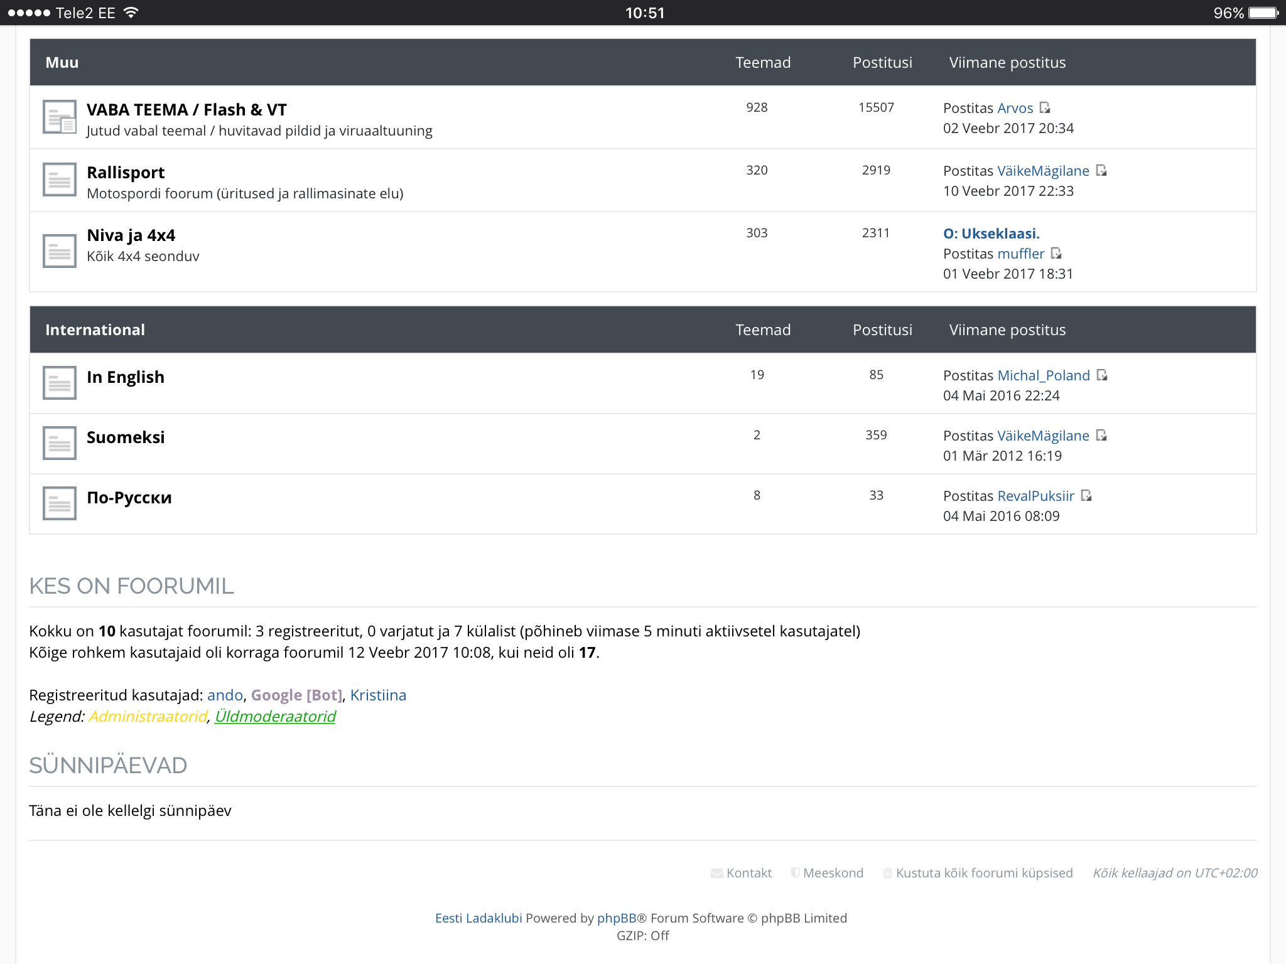Screen dimensions: 1286x964
Task: Open the O: Ukseklaasi. last post
Action: [991, 233]
